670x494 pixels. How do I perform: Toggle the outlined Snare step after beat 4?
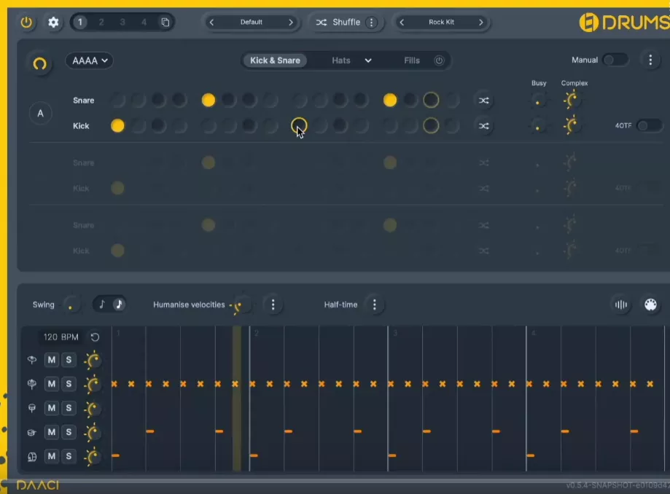[x=431, y=101]
